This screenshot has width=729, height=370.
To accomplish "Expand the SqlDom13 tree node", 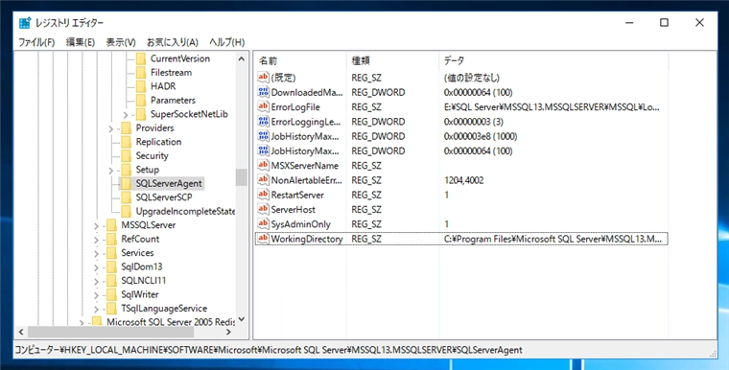I will pos(96,267).
